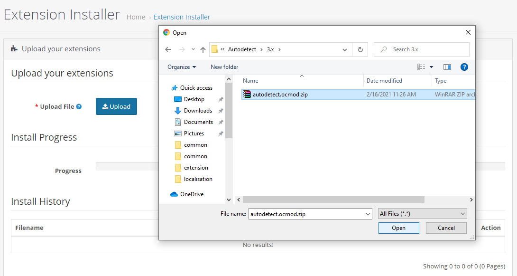Image resolution: width=517 pixels, height=276 pixels.
Task: Open view options dropdown arrow
Action: pyautogui.click(x=431, y=67)
